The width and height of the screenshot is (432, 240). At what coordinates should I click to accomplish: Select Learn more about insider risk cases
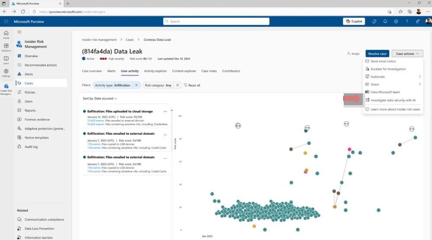(x=393, y=109)
